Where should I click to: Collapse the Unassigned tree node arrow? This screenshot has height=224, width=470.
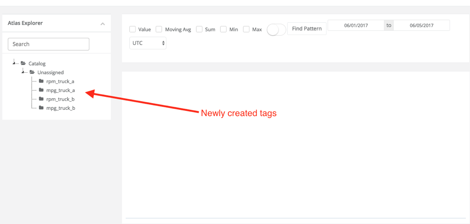click(x=23, y=72)
